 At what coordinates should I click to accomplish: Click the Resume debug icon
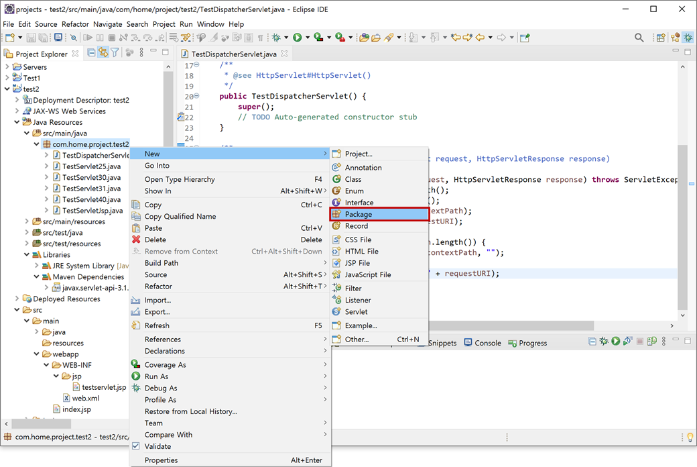(x=88, y=38)
